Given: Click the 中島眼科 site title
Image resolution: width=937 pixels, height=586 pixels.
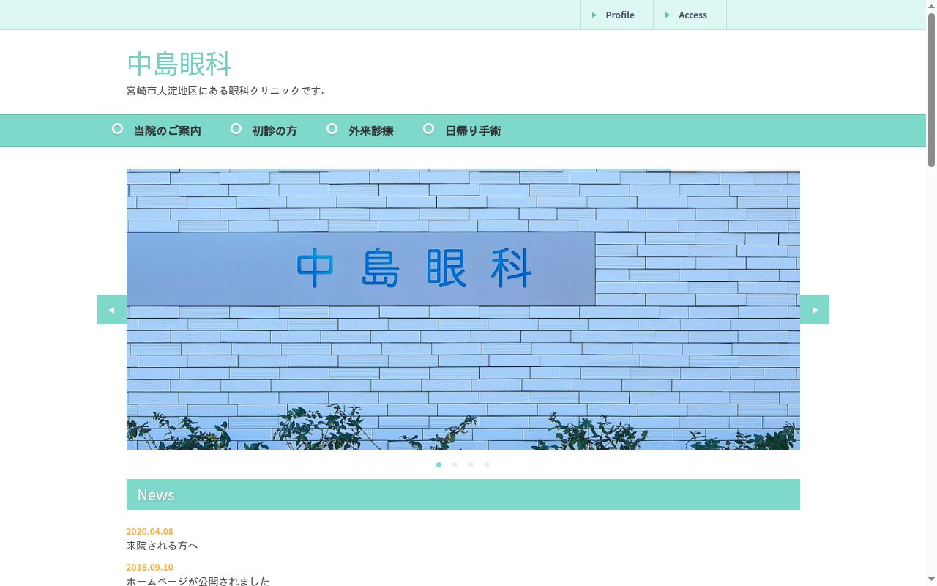Looking at the screenshot, I should coord(179,64).
